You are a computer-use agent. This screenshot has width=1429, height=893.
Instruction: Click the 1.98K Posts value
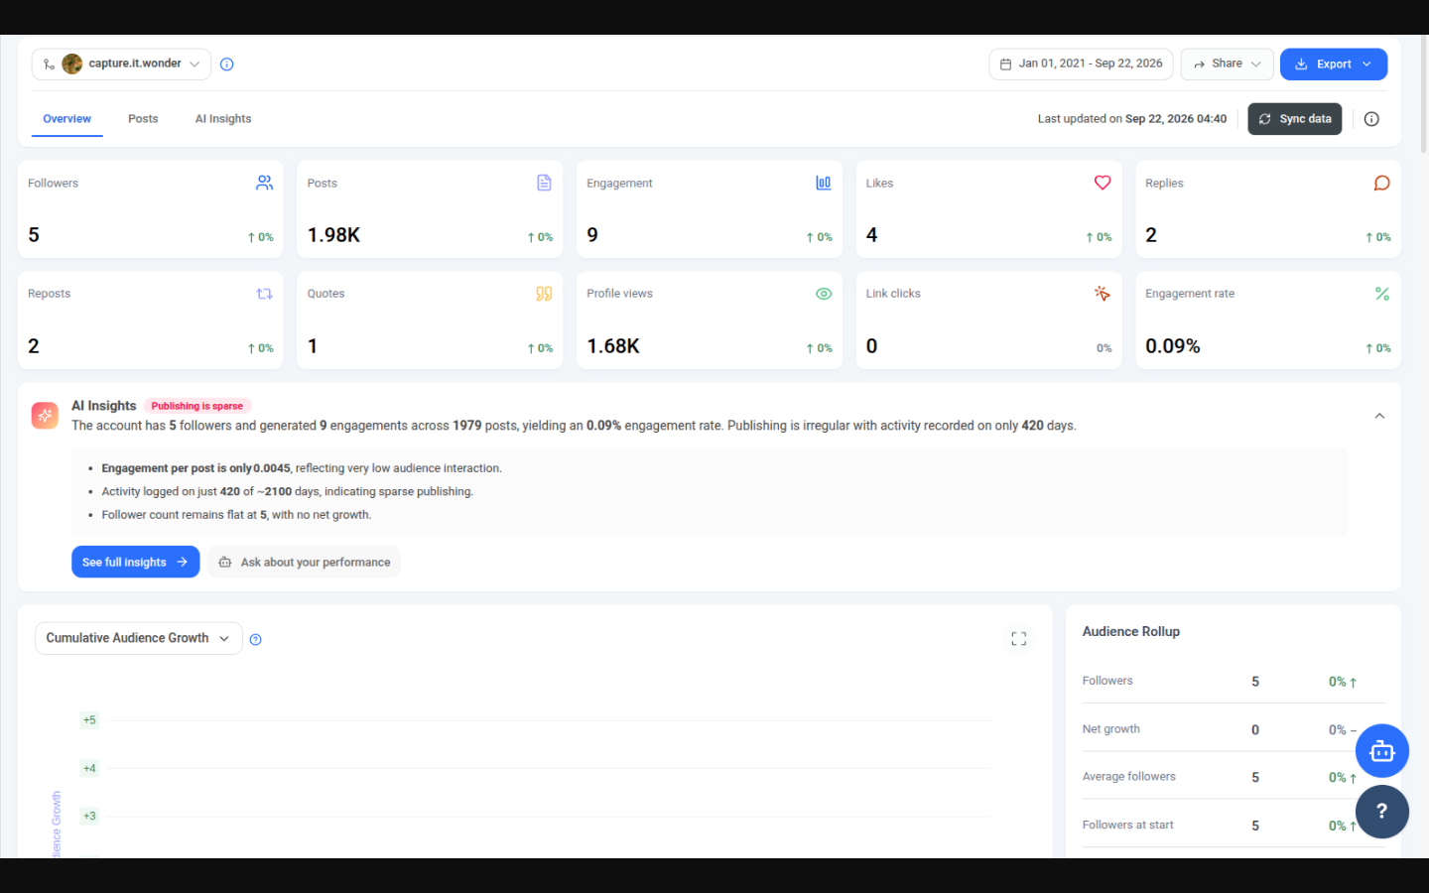point(333,235)
